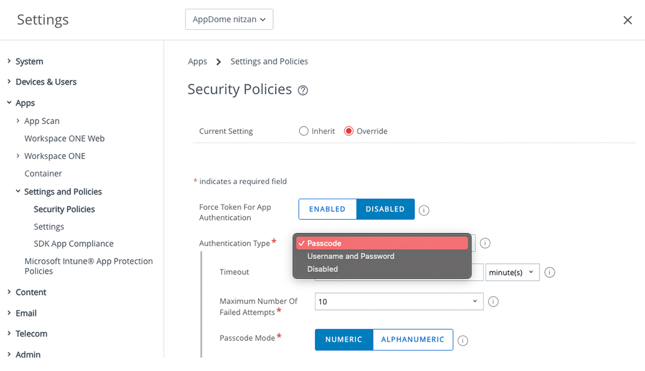Choose Username and Password option
The image size is (645, 371).
[351, 256]
